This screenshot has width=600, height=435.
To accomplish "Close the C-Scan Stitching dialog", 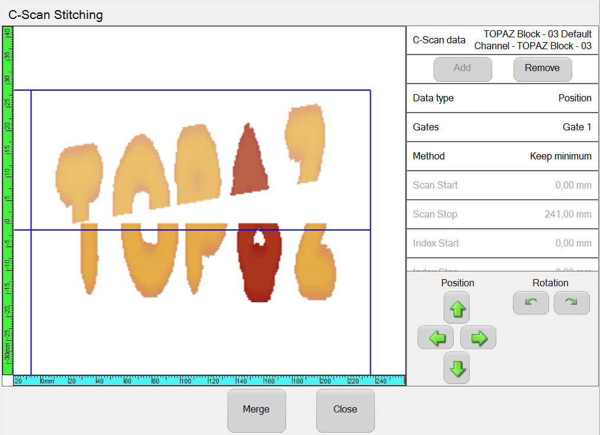I will (x=345, y=410).
